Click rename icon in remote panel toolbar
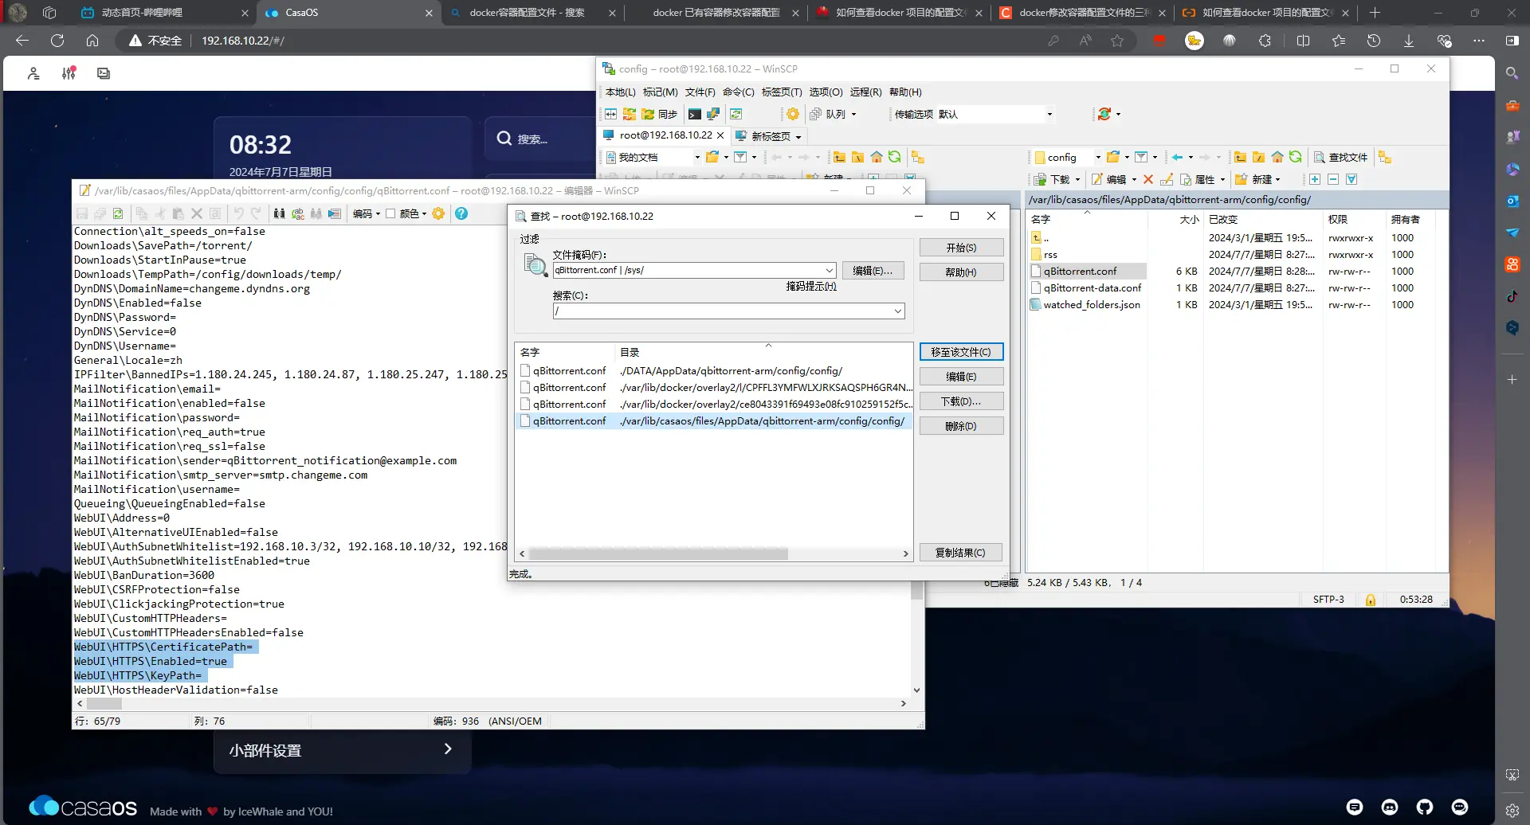The height and width of the screenshot is (825, 1530). (1167, 179)
